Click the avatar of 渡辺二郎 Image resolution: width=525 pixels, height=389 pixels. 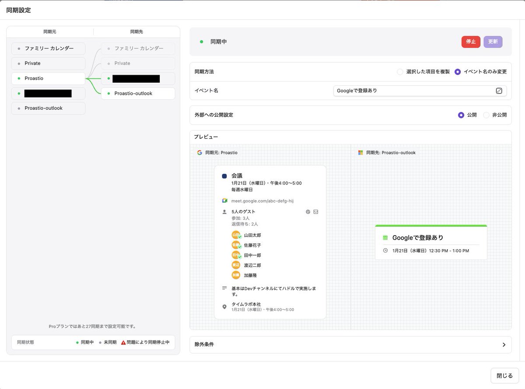click(236, 265)
